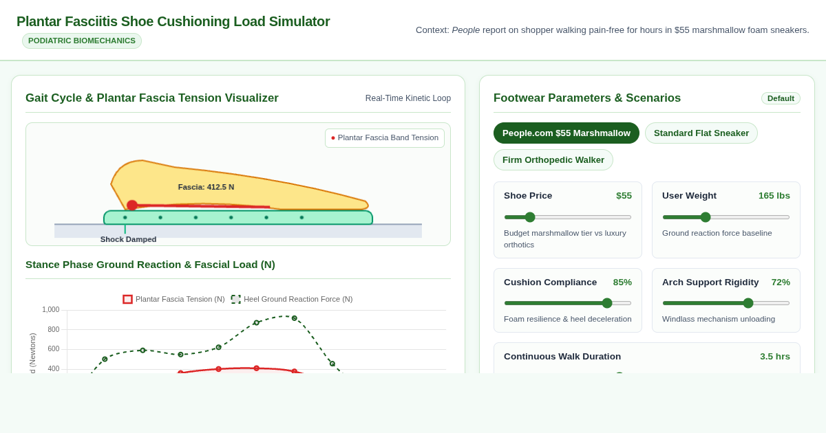
Task: Toggle Plantar Fascia Tension legend series
Action: pos(174,299)
